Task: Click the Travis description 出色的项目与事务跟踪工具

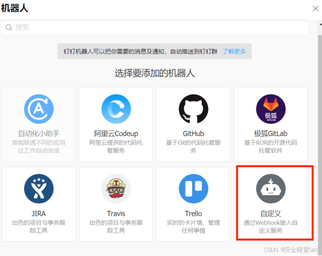Action: click(116, 226)
